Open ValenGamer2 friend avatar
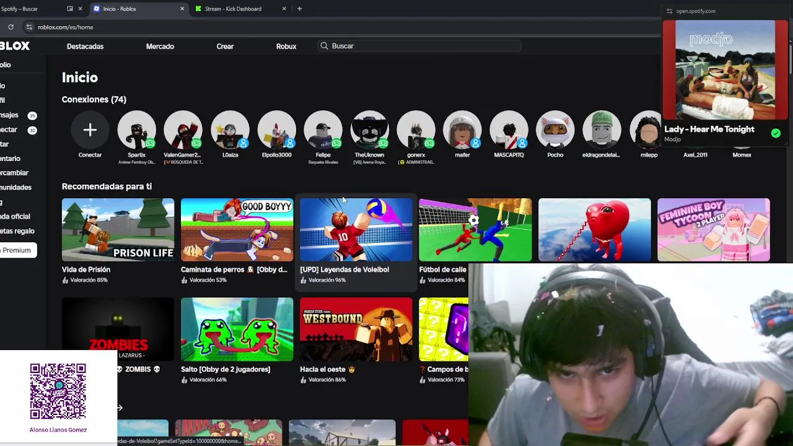The height and width of the screenshot is (446, 793). [183, 130]
